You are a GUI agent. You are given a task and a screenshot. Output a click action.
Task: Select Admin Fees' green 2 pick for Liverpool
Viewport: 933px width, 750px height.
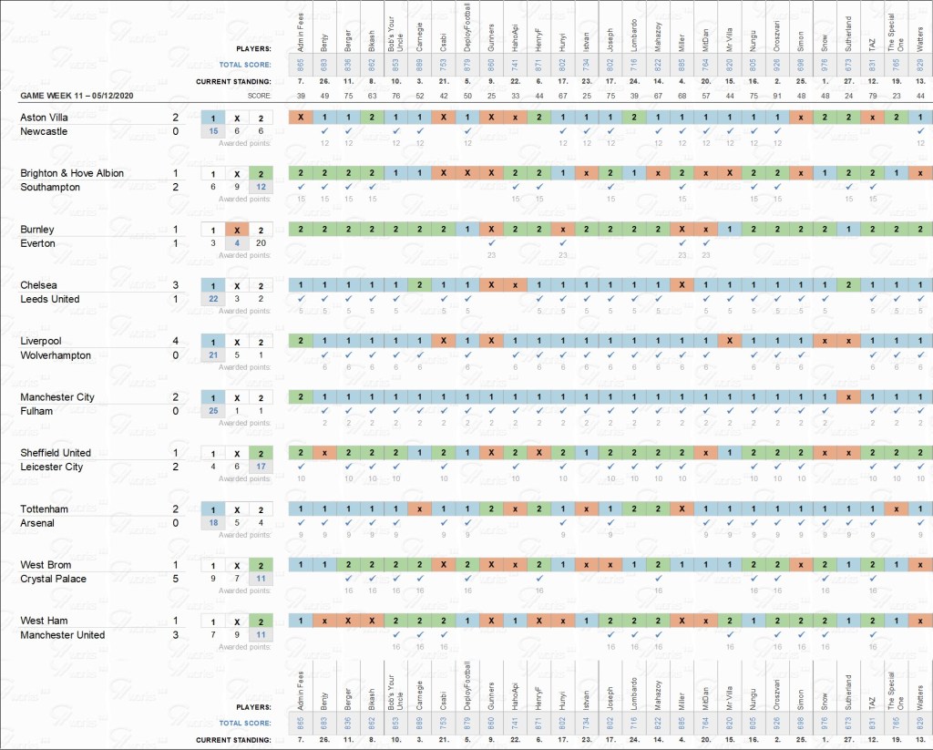(x=301, y=341)
